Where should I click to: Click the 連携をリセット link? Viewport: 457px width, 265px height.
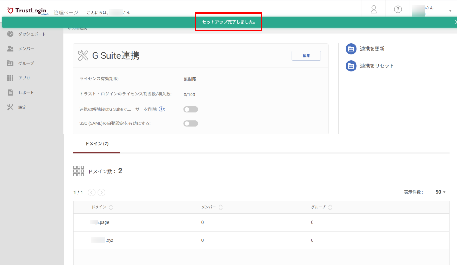click(377, 66)
